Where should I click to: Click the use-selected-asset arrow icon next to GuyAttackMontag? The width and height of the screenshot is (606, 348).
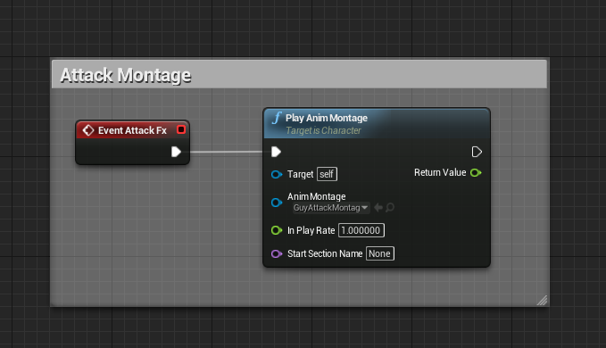tap(378, 208)
